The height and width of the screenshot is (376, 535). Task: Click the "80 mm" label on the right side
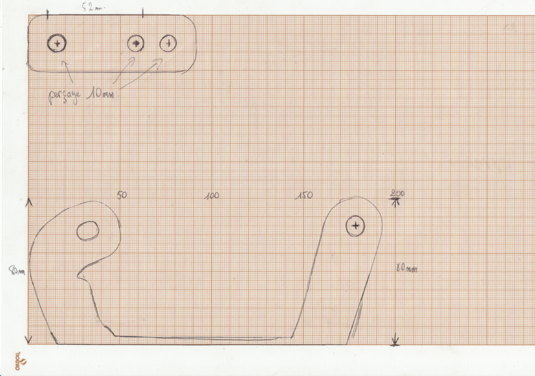point(407,268)
